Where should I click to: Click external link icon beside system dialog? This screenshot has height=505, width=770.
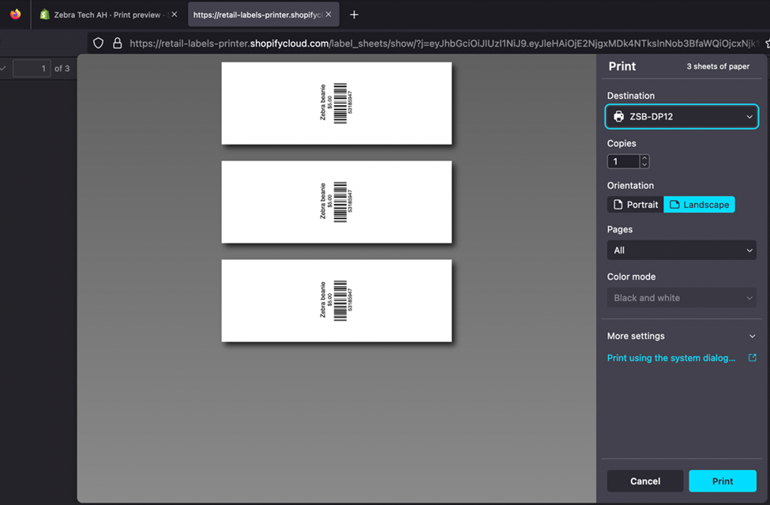[x=752, y=358]
